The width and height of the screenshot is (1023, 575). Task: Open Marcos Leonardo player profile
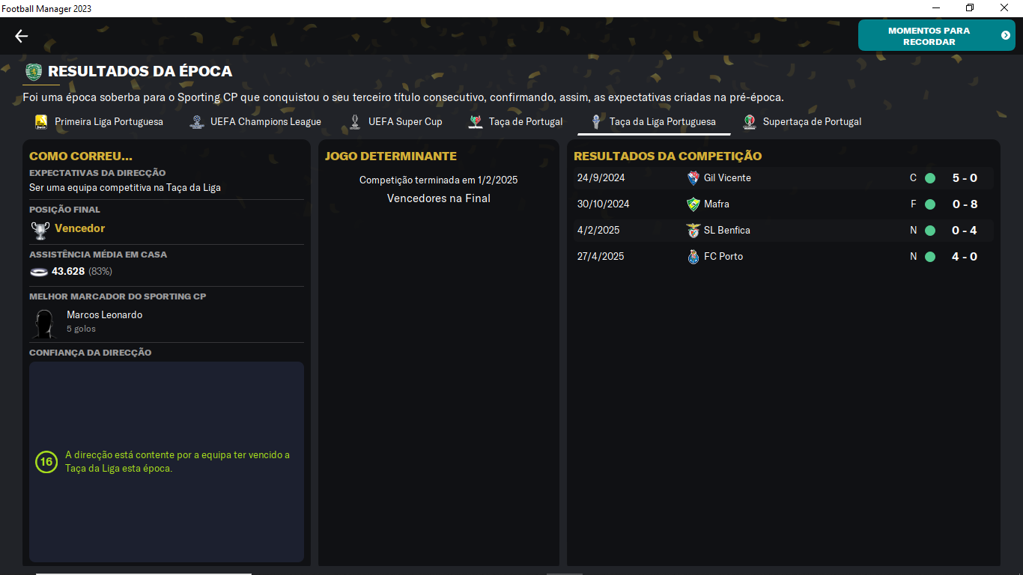tap(104, 315)
